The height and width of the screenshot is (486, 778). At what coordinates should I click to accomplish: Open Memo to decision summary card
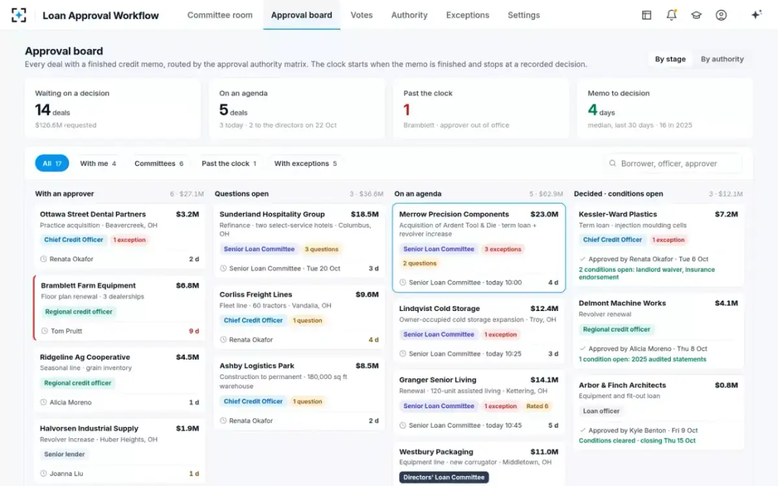click(x=665, y=109)
